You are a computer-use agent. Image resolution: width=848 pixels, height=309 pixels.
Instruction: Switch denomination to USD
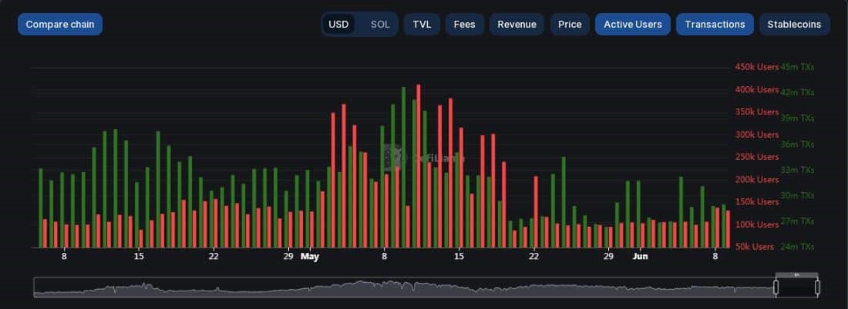tap(338, 25)
